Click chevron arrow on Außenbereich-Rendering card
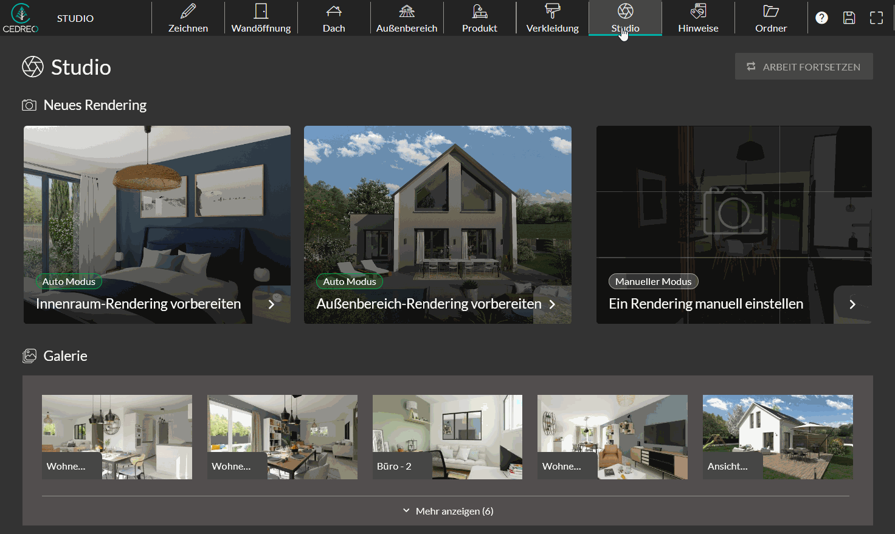The image size is (895, 534). [552, 304]
